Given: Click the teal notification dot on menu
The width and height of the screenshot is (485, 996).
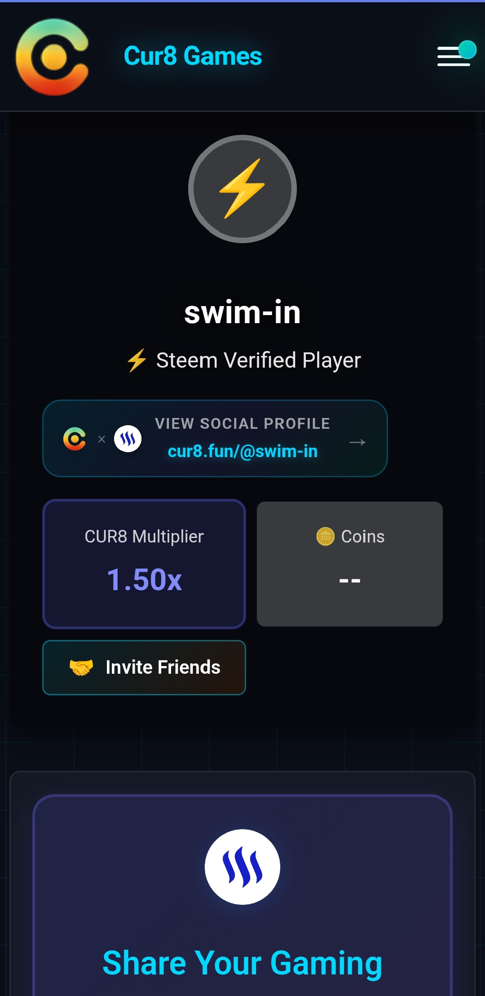Looking at the screenshot, I should tap(467, 49).
